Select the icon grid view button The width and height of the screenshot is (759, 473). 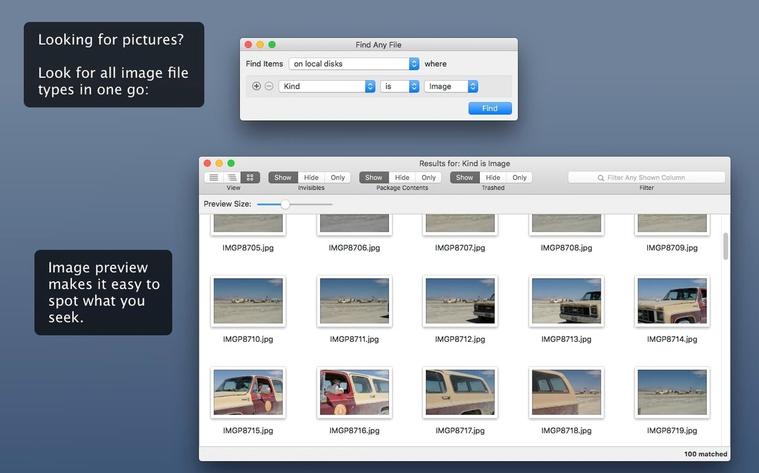250,178
